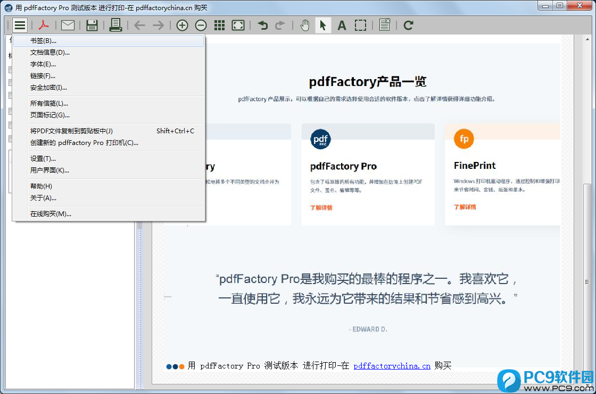596x394 pixels.
Task: Open 所有信笺(L)... menu entry
Action: pyautogui.click(x=109, y=104)
